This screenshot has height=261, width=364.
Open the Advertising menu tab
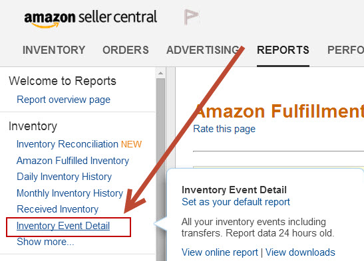[x=203, y=50]
